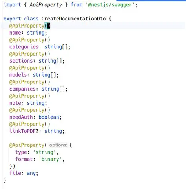Click the 'binary' string value
Image resolution: width=186 pixels, height=189 pixels.
pos(50,159)
